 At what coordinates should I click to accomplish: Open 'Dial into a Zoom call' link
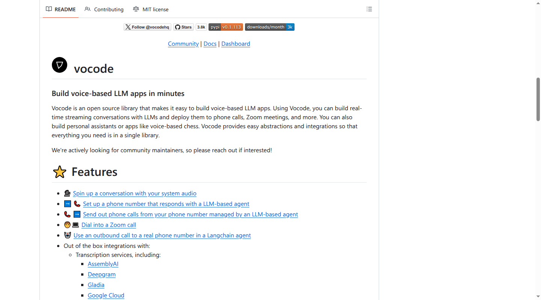click(x=109, y=225)
